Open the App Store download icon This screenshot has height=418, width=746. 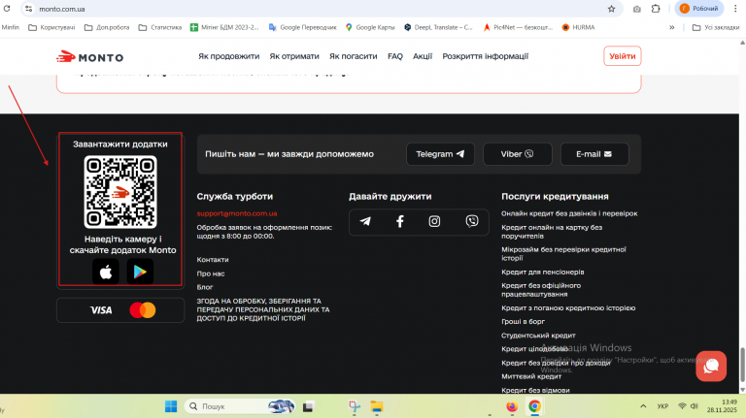click(106, 272)
